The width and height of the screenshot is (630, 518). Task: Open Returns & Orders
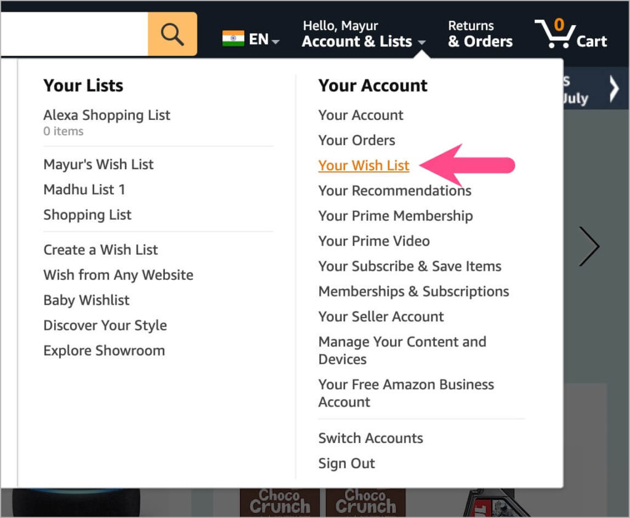click(479, 34)
